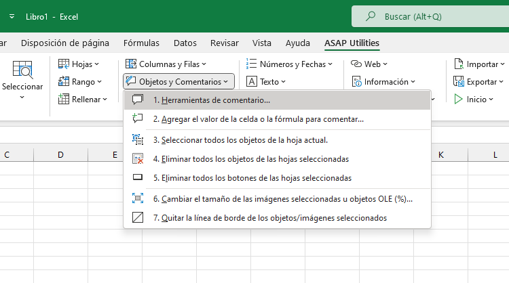Click the no-border icon for item 7
Viewport: 509px width, 283px height.
(x=138, y=217)
